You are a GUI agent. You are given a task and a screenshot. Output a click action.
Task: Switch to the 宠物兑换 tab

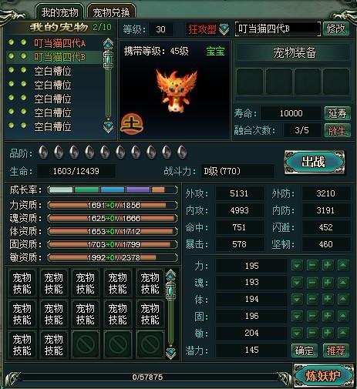[x=111, y=12]
